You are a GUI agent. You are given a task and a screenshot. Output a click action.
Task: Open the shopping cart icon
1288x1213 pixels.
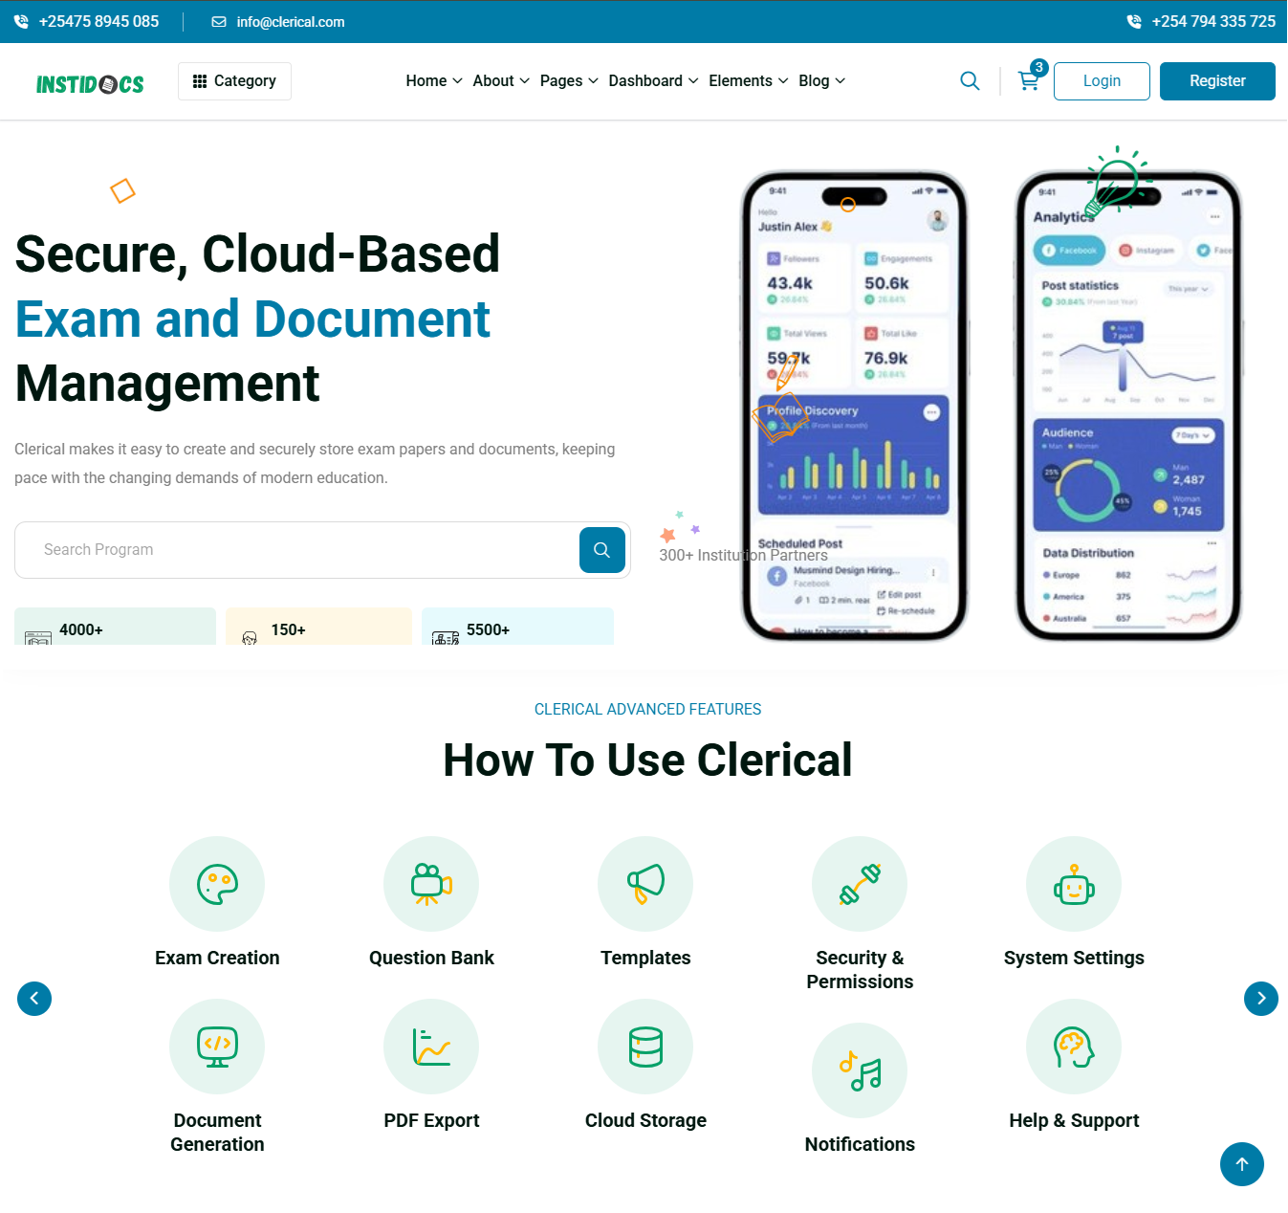click(1029, 81)
